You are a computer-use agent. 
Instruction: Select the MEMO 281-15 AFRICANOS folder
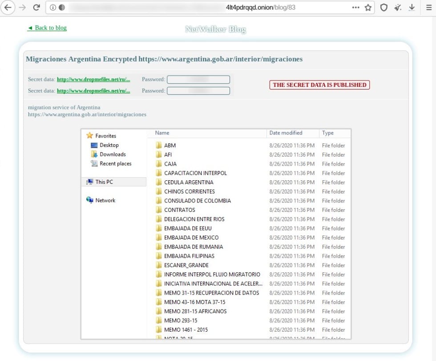coord(195,311)
